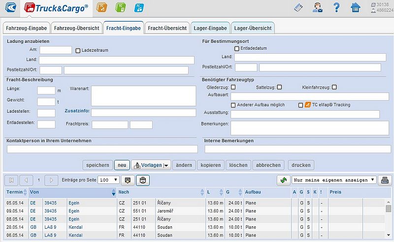The image size is (394, 242).
Task: Open the green TC application icon
Action: [121, 7]
